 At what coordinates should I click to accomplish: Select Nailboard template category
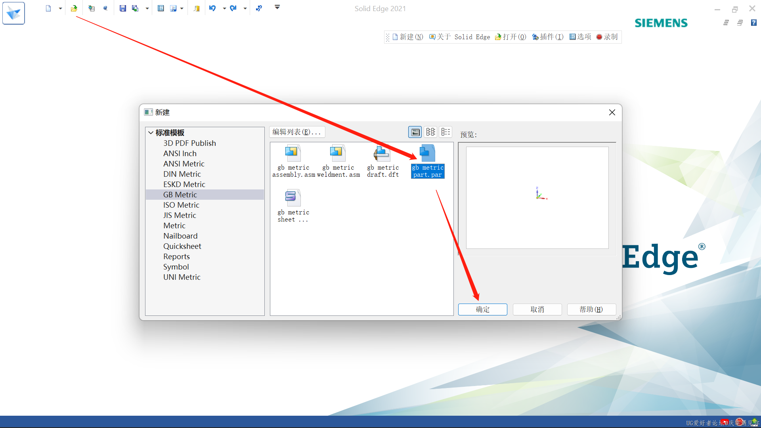tap(180, 236)
